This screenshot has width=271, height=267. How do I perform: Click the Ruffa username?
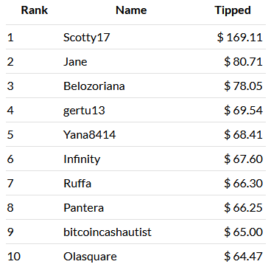(x=77, y=184)
